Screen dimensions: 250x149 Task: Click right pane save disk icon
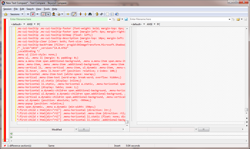(246, 19)
